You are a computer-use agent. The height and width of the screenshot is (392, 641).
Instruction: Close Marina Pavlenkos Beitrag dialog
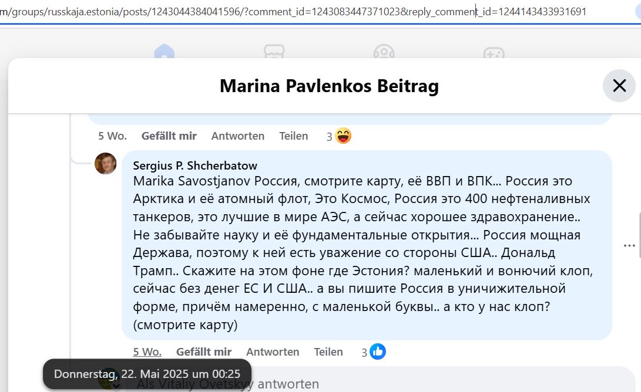pos(619,86)
